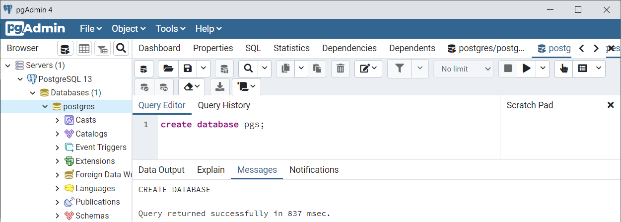Click the Filter funnel icon
This screenshot has height=222, width=621.
pyautogui.click(x=400, y=69)
